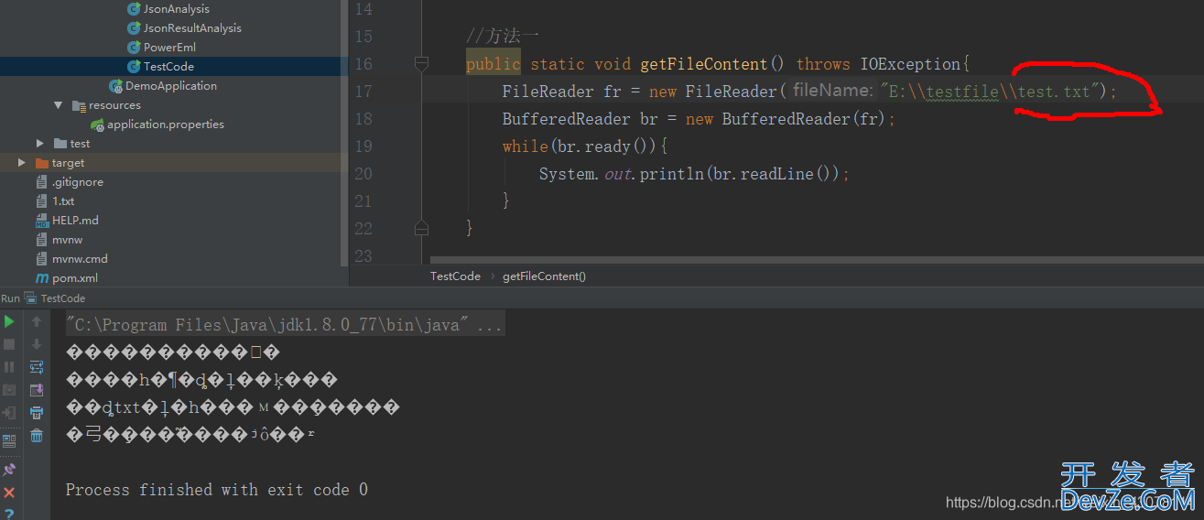1204x520 pixels.
Task: Click the Exit icon in Run toolbar
Action: (9, 413)
